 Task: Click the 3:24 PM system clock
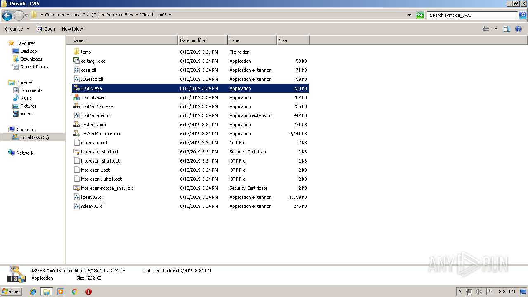coord(507,292)
